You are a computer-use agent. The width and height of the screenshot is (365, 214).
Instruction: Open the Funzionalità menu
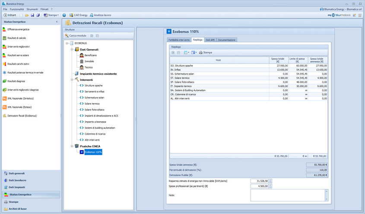[x=17, y=9]
